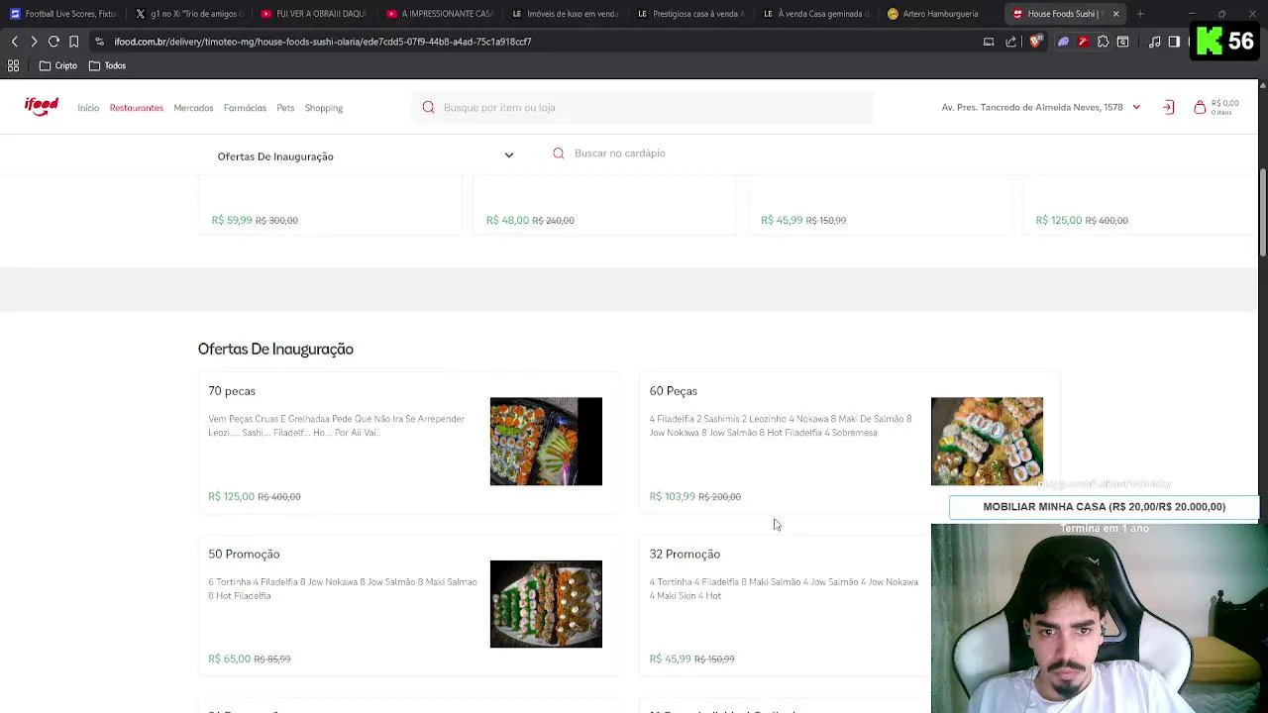Reload the iFood page

[53, 42]
